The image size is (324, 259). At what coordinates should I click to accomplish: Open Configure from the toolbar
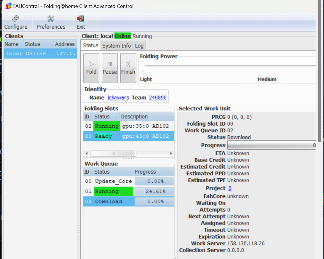pos(16,22)
